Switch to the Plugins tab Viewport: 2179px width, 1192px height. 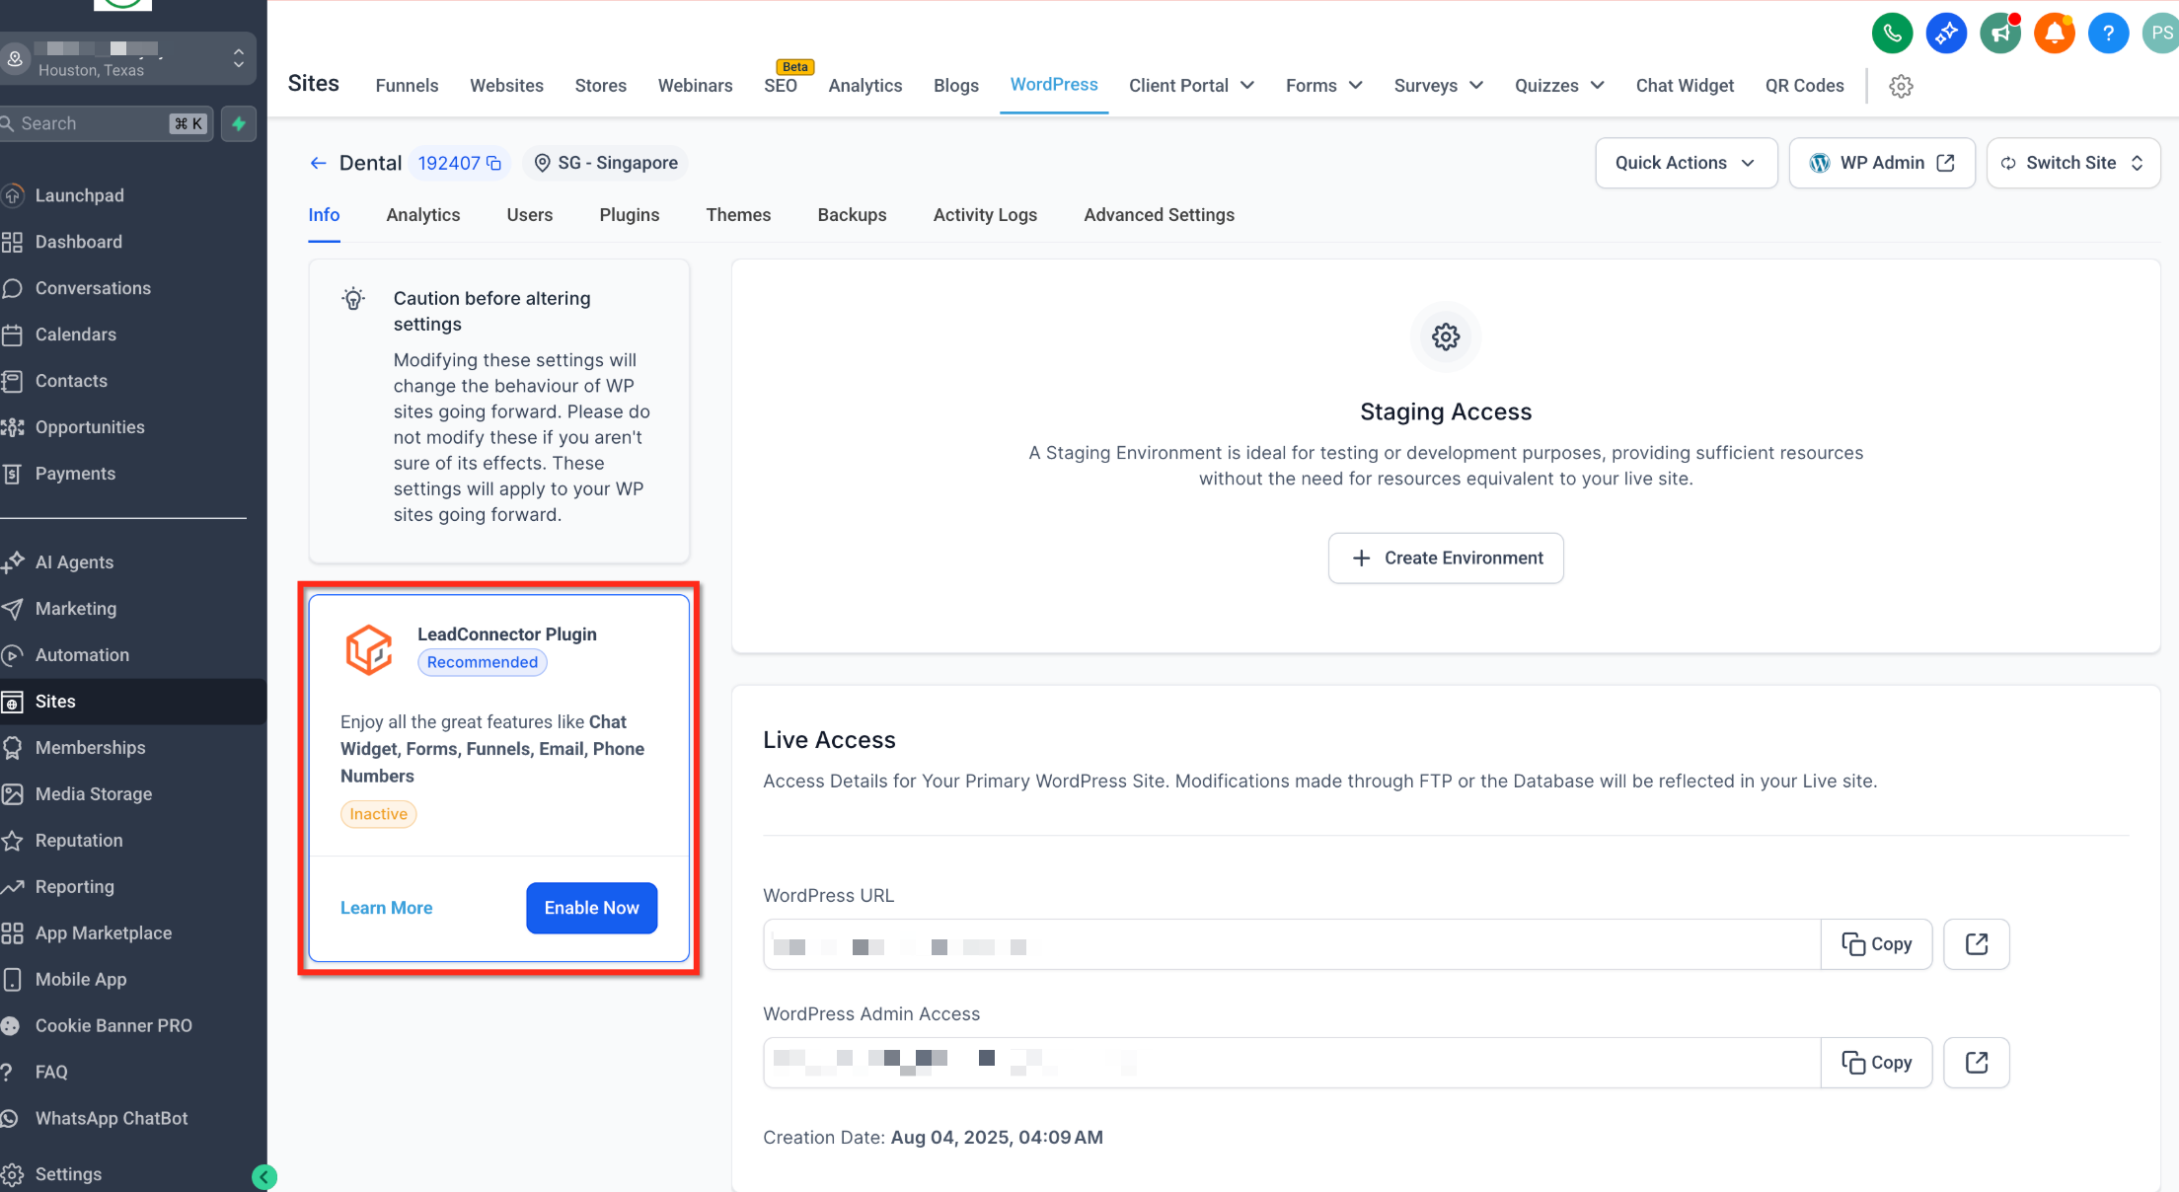click(x=629, y=215)
